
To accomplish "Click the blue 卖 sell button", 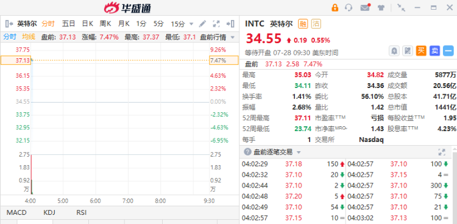I will [434, 51].
